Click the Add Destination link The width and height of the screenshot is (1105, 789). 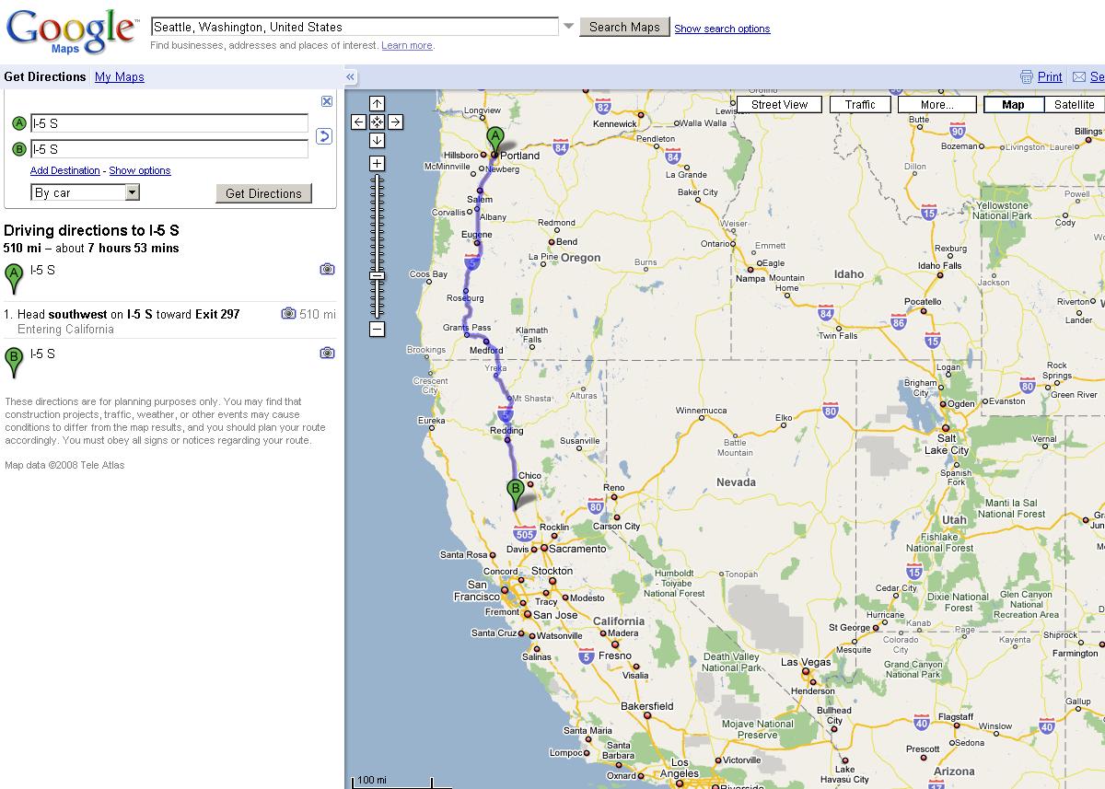pos(64,170)
